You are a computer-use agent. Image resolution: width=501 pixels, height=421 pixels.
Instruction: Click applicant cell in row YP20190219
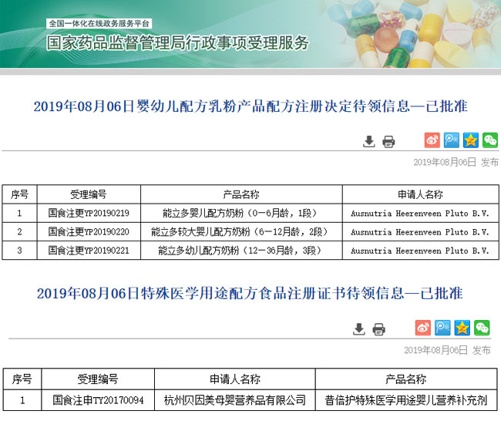(x=421, y=213)
